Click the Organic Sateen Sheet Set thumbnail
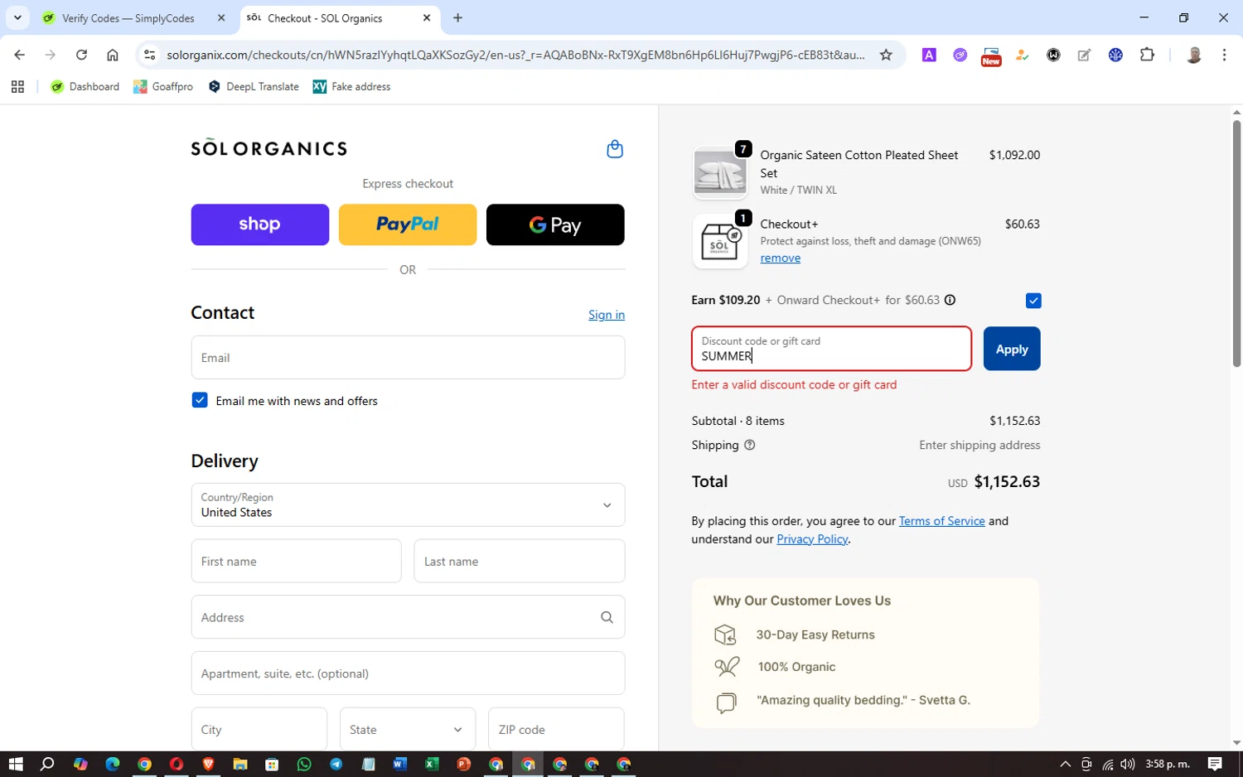The image size is (1243, 777). [719, 173]
